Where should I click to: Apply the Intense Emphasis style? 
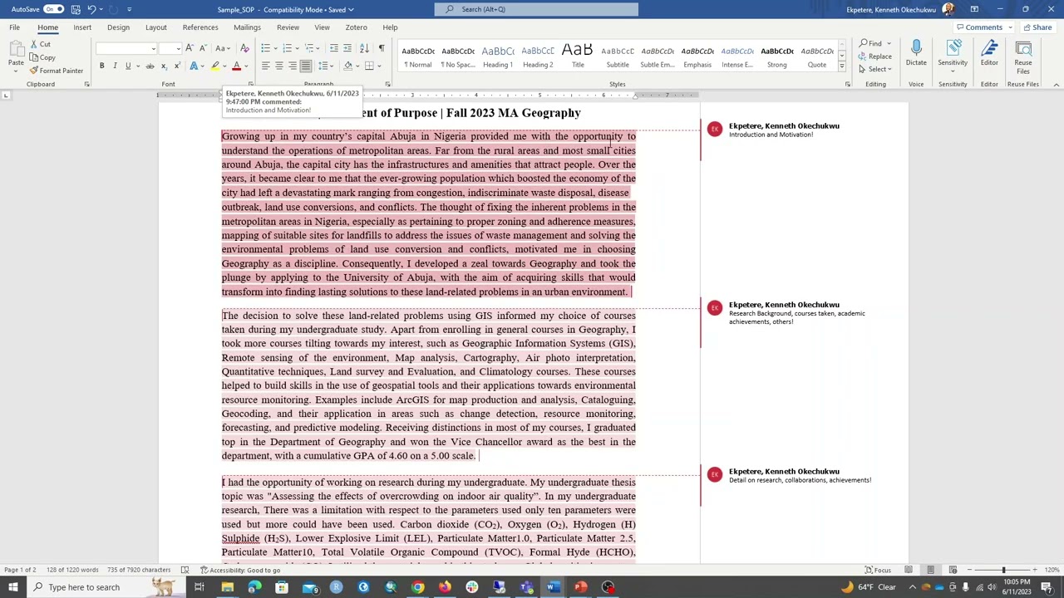737,56
